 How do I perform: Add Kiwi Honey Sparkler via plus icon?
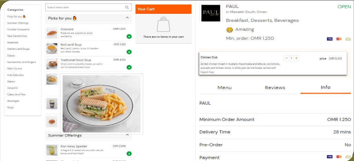[x=129, y=154]
